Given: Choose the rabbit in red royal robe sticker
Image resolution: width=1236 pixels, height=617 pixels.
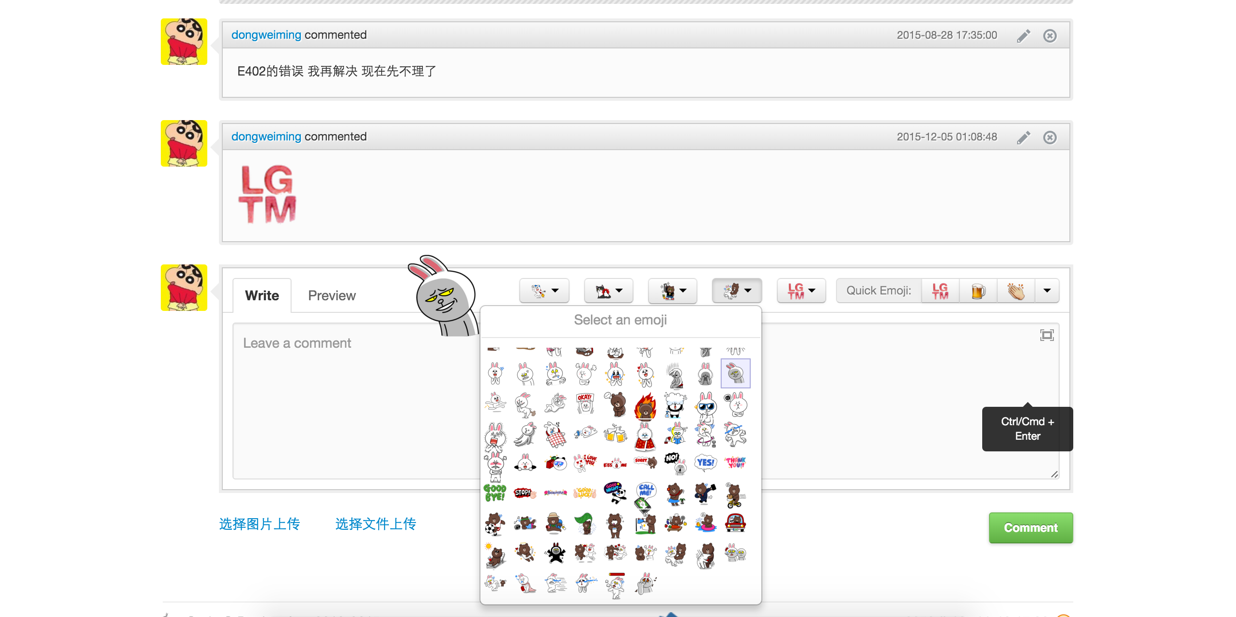Looking at the screenshot, I should pyautogui.click(x=645, y=436).
